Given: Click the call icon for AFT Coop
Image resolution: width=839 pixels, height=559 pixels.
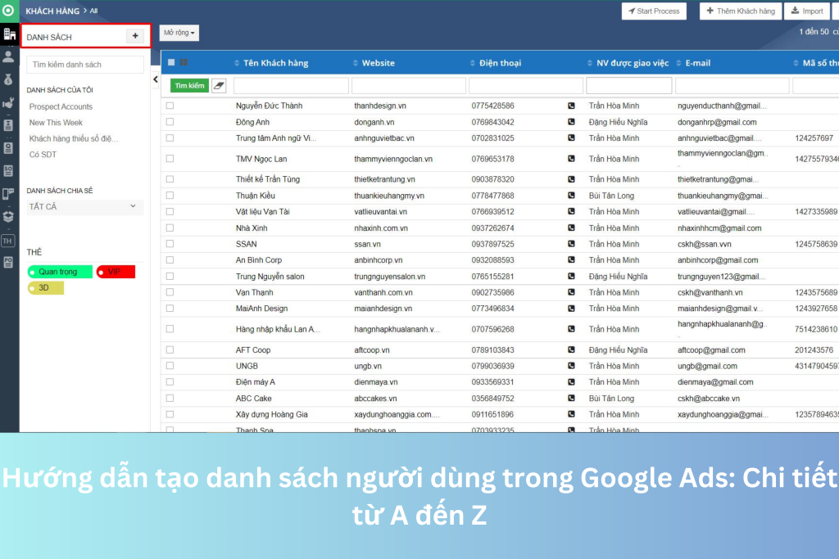Looking at the screenshot, I should coord(571,350).
